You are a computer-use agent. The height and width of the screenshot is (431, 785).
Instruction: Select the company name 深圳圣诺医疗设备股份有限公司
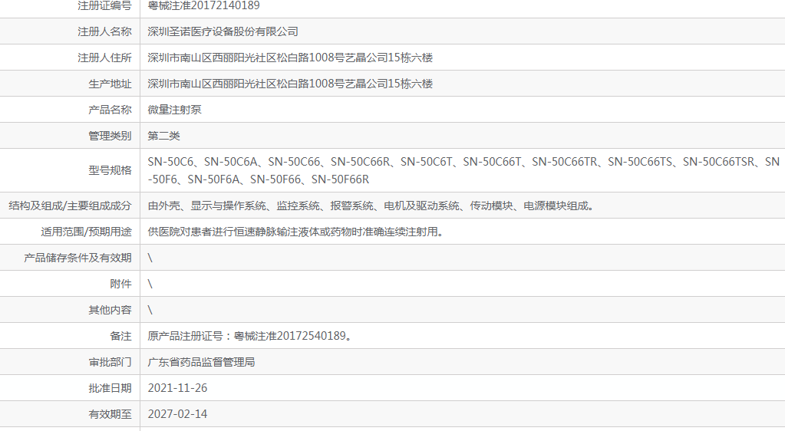pyautogui.click(x=223, y=32)
